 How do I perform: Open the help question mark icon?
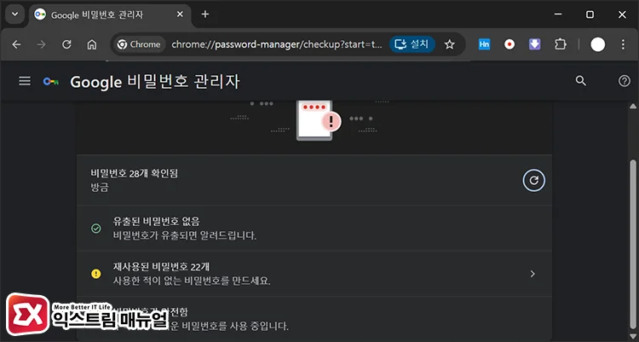(x=625, y=81)
